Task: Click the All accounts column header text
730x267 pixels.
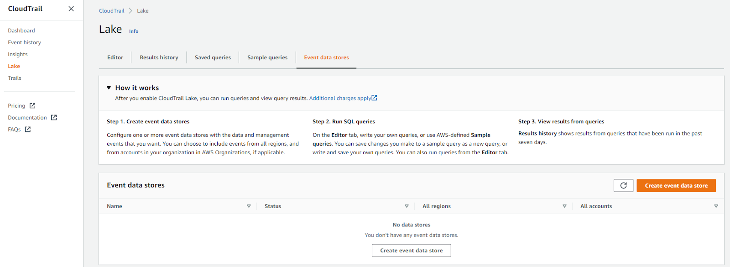Action: click(596, 206)
